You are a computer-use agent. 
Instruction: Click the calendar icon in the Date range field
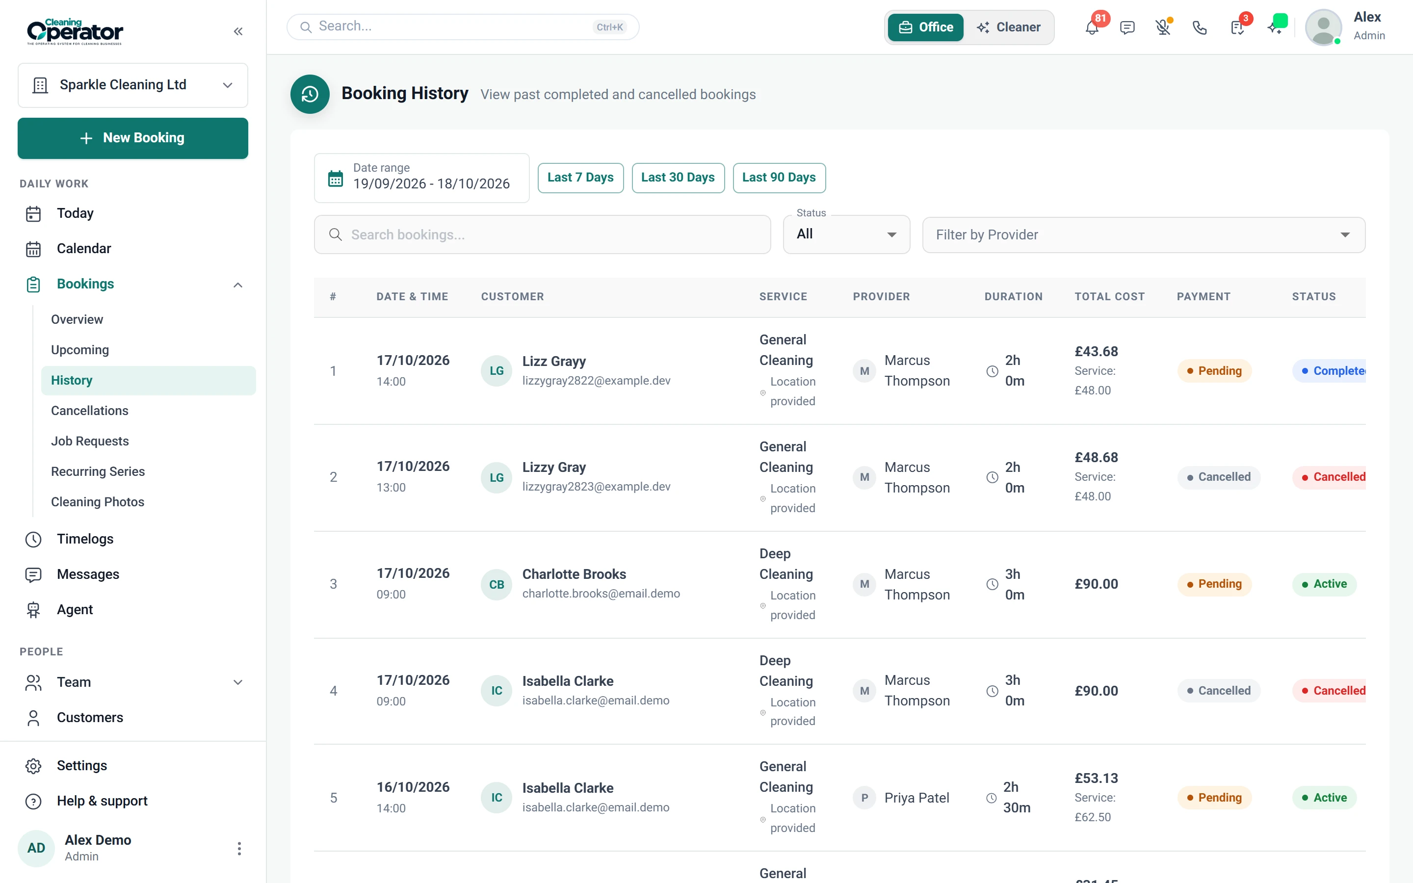pyautogui.click(x=335, y=178)
